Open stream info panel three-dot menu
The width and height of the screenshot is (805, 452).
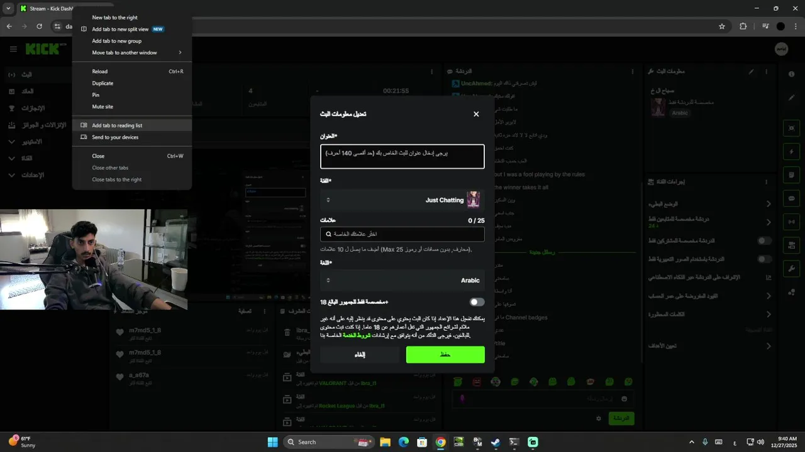click(766, 72)
